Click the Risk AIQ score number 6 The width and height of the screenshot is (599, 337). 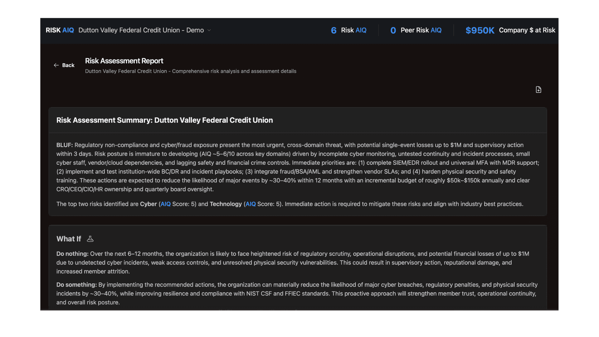[x=334, y=30]
